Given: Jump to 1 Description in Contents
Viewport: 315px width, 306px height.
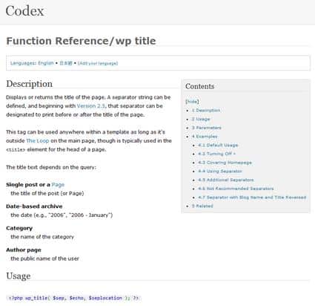Looking at the screenshot, I should (206, 110).
